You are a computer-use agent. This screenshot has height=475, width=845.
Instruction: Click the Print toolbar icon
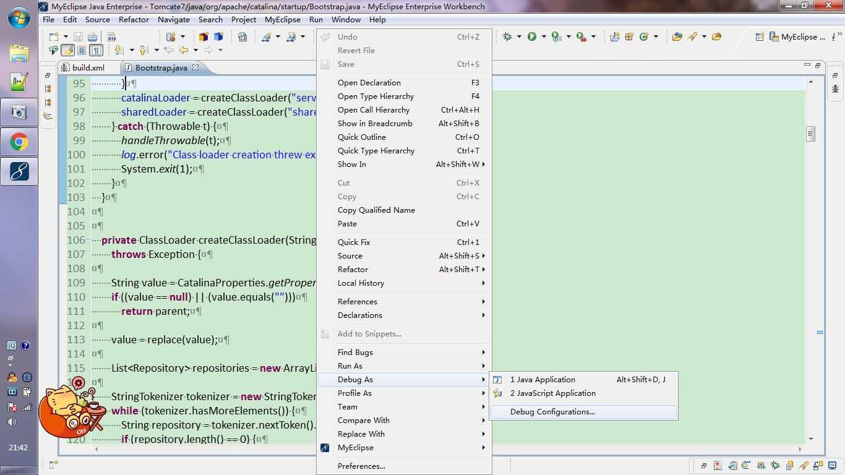pyautogui.click(x=92, y=37)
